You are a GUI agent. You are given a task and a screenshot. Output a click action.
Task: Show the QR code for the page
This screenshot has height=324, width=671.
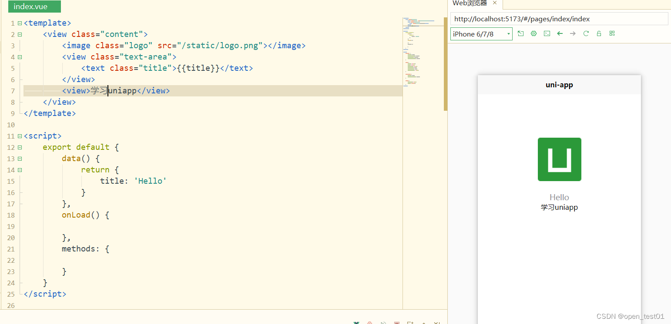tap(612, 33)
